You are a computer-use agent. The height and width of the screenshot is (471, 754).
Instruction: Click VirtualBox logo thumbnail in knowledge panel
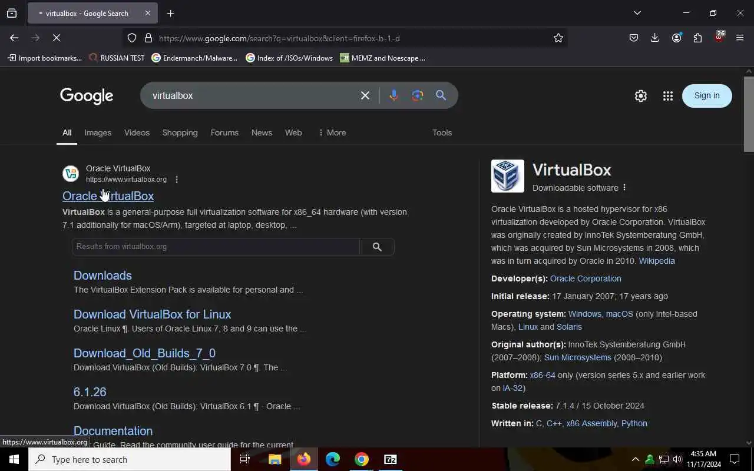tap(508, 176)
